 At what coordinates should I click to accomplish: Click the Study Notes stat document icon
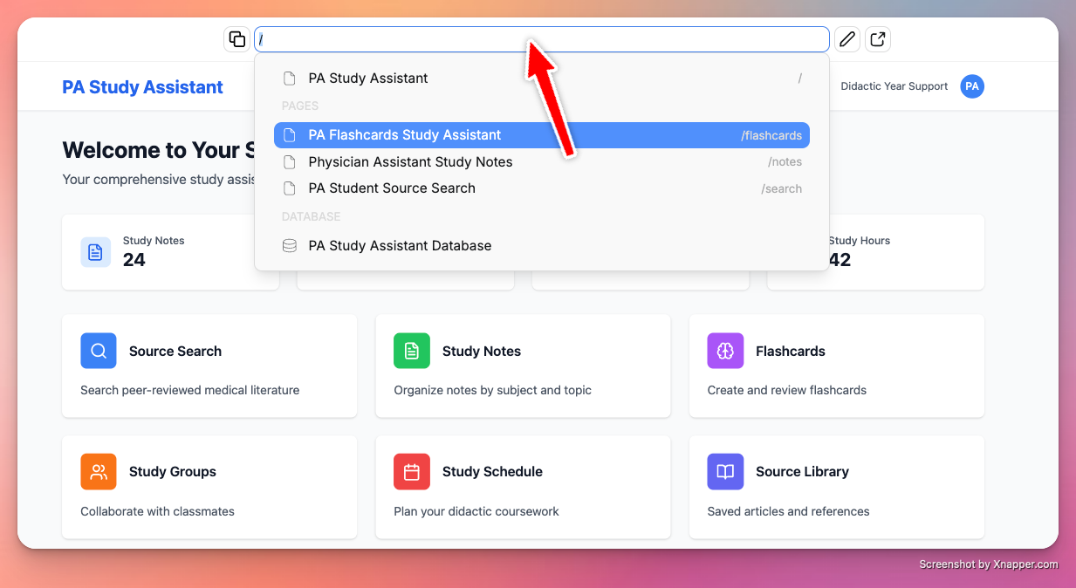click(x=96, y=251)
